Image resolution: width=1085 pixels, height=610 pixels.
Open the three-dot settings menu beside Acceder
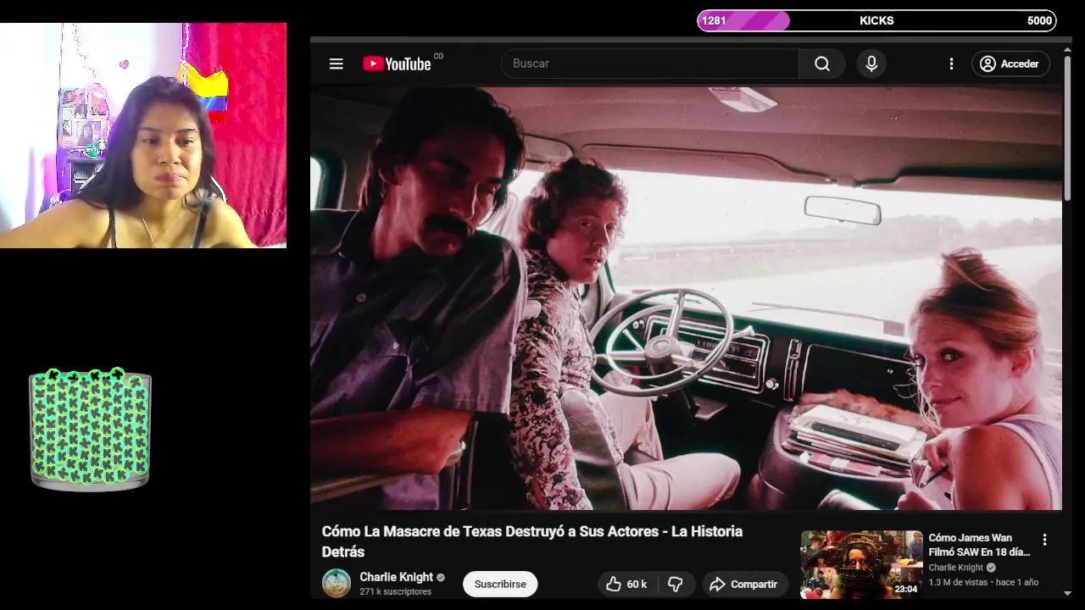951,64
